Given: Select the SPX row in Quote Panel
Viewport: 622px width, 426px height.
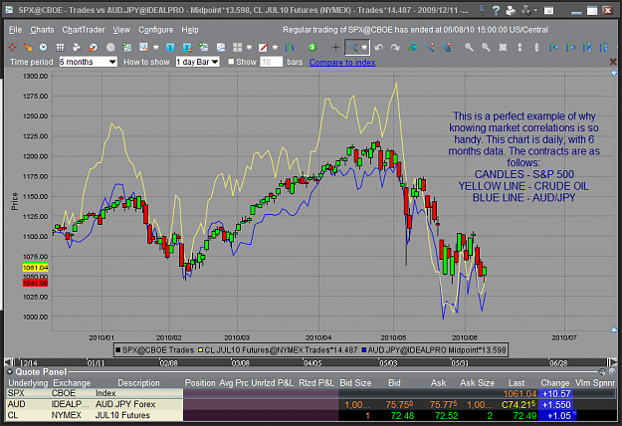Looking at the screenshot, I should pos(311,393).
